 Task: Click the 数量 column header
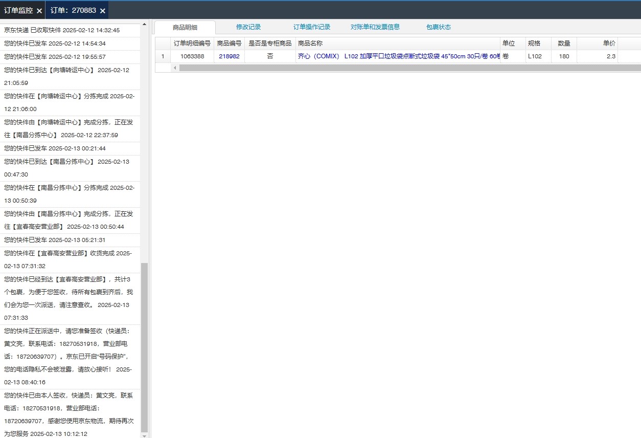click(564, 43)
